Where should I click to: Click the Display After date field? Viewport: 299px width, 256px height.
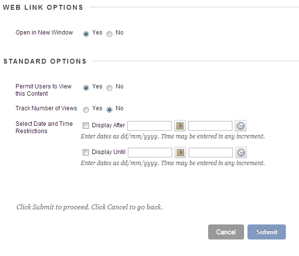(x=149, y=126)
